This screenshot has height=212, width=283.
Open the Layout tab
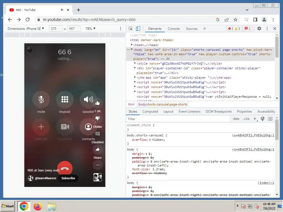click(x=168, y=112)
